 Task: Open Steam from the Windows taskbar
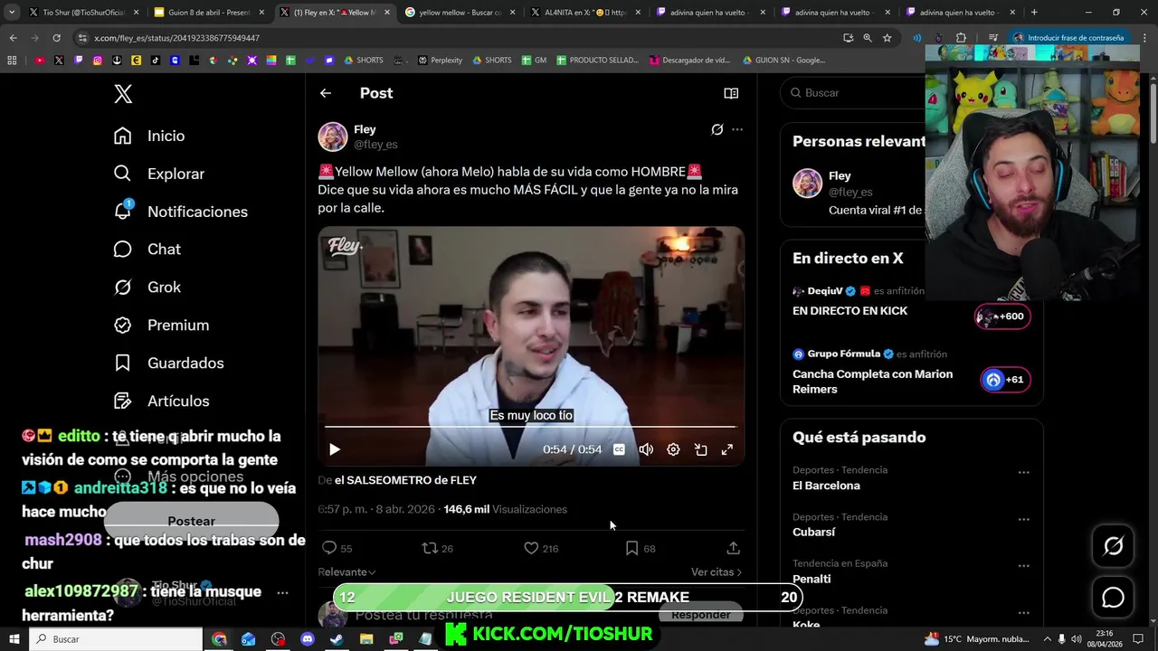point(336,639)
